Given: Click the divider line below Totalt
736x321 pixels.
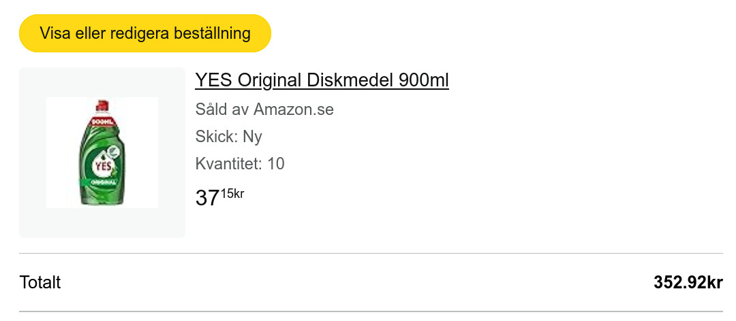Looking at the screenshot, I should [x=371, y=311].
